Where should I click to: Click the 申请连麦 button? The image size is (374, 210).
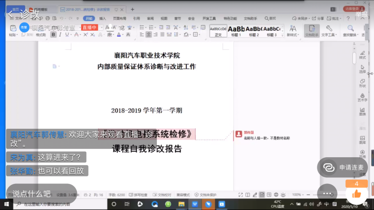[342, 167]
